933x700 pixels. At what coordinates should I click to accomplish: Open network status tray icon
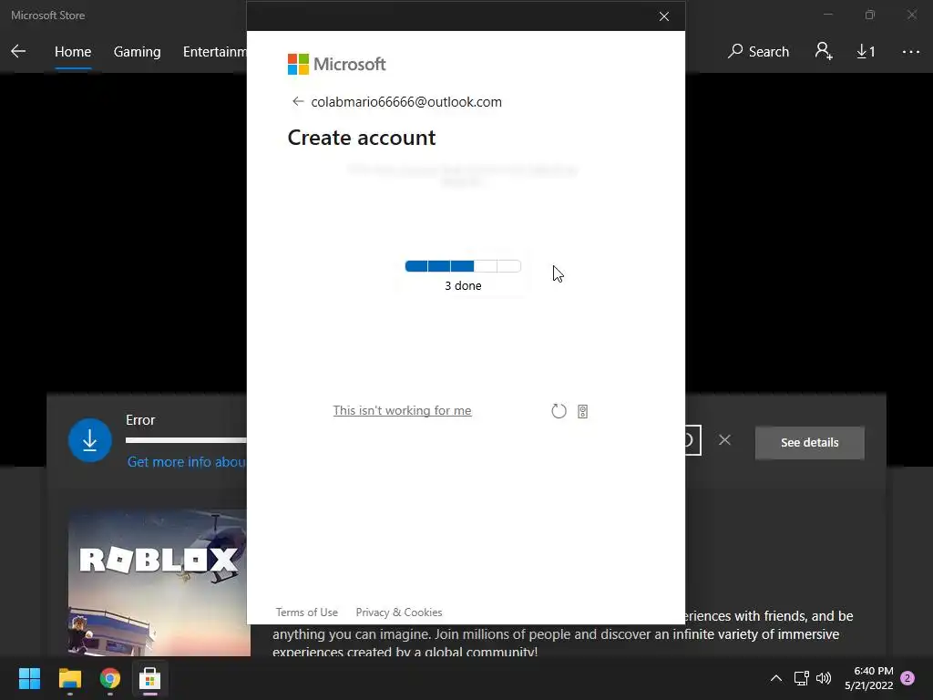point(802,678)
